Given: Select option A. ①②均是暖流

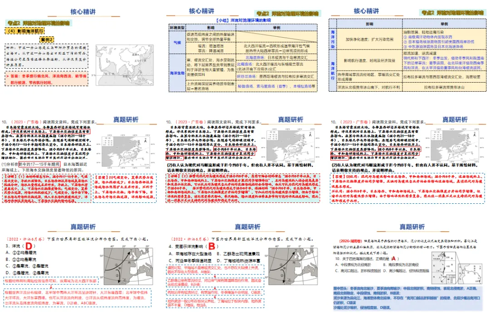Looking at the screenshot, I should pyautogui.click(x=21, y=253).
